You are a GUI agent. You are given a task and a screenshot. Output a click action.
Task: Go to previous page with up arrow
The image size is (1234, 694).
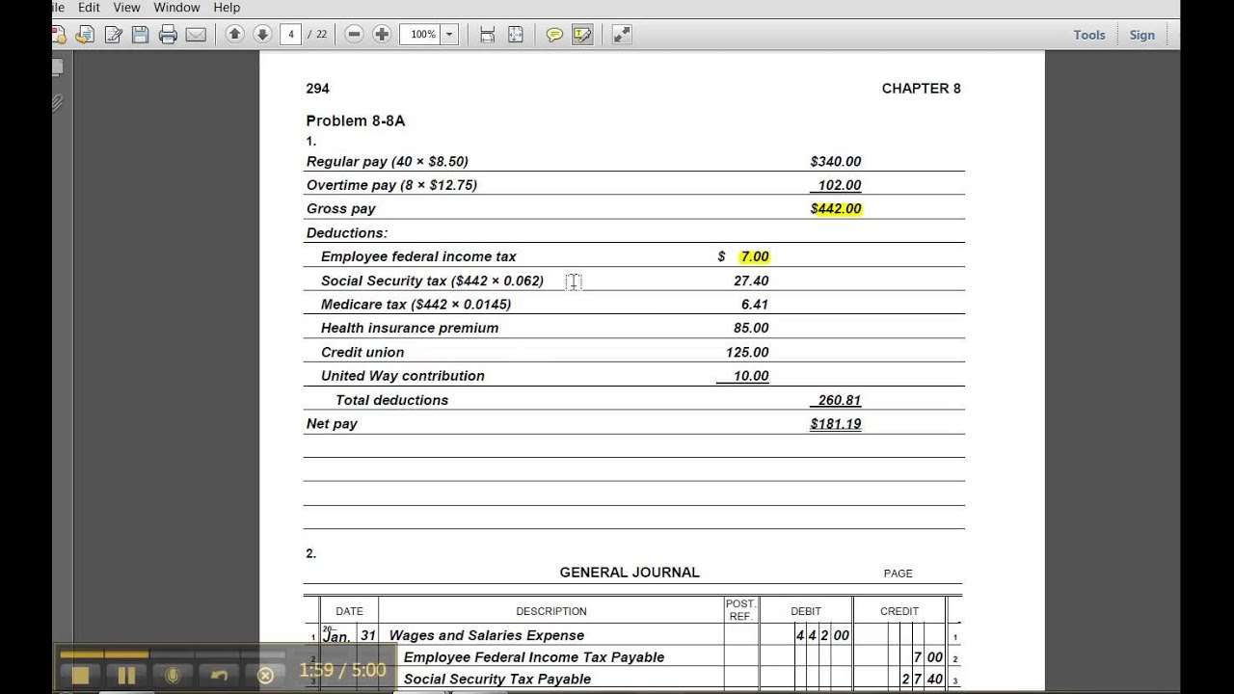(x=234, y=34)
